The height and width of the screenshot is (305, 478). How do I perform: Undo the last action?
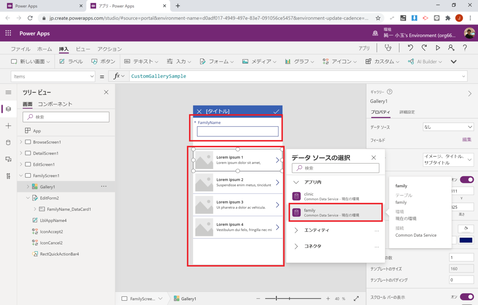[410, 48]
